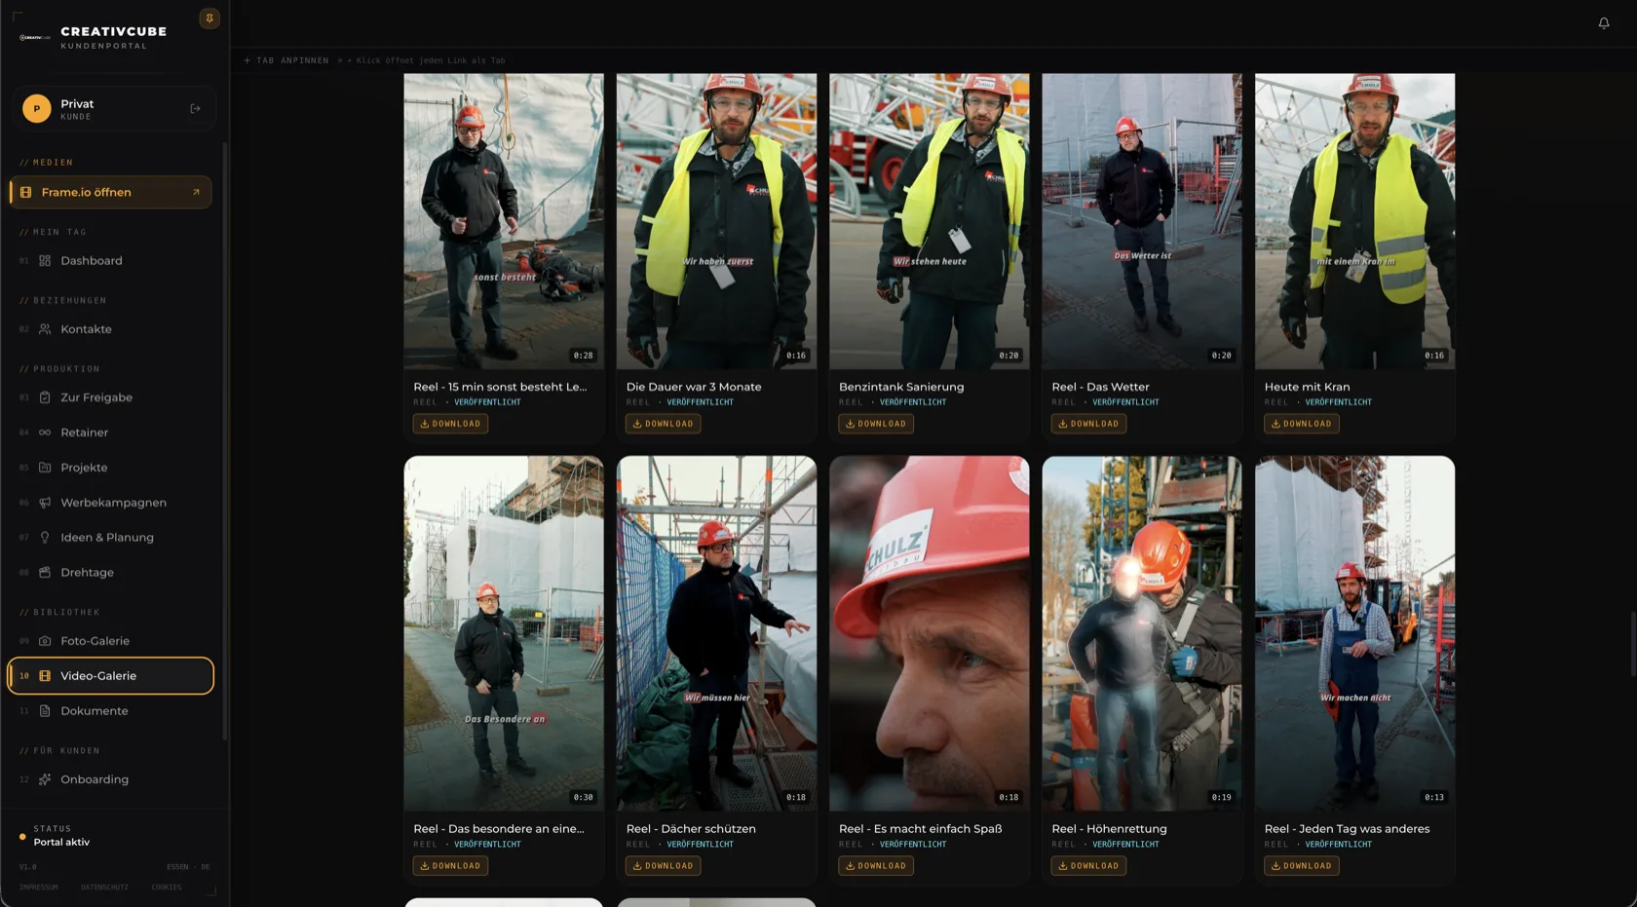Open notifications via the bell icon
This screenshot has height=907, width=1637.
click(1603, 23)
